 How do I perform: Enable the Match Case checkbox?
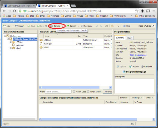click(74, 91)
